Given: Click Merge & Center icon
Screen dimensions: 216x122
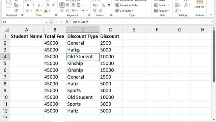Looking at the screenshot, I should click(78, 5).
